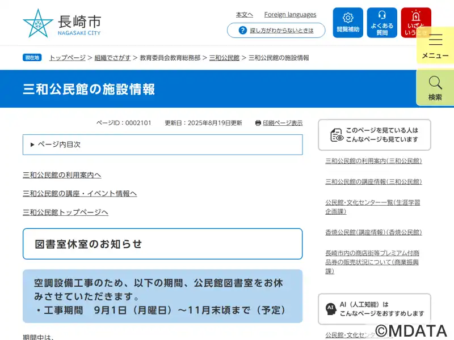Click AI（人工知能）は recommendation heading box
Viewport: 454px width, 340px height.
pos(375,309)
